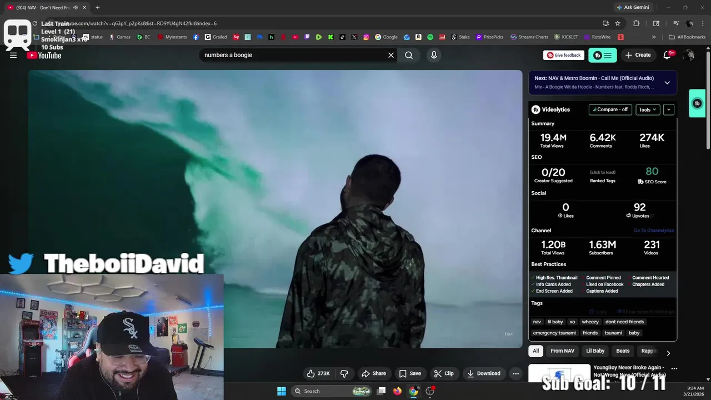Click Ranked Tags to load them
Viewport: 711px width, 400px height.
click(603, 177)
